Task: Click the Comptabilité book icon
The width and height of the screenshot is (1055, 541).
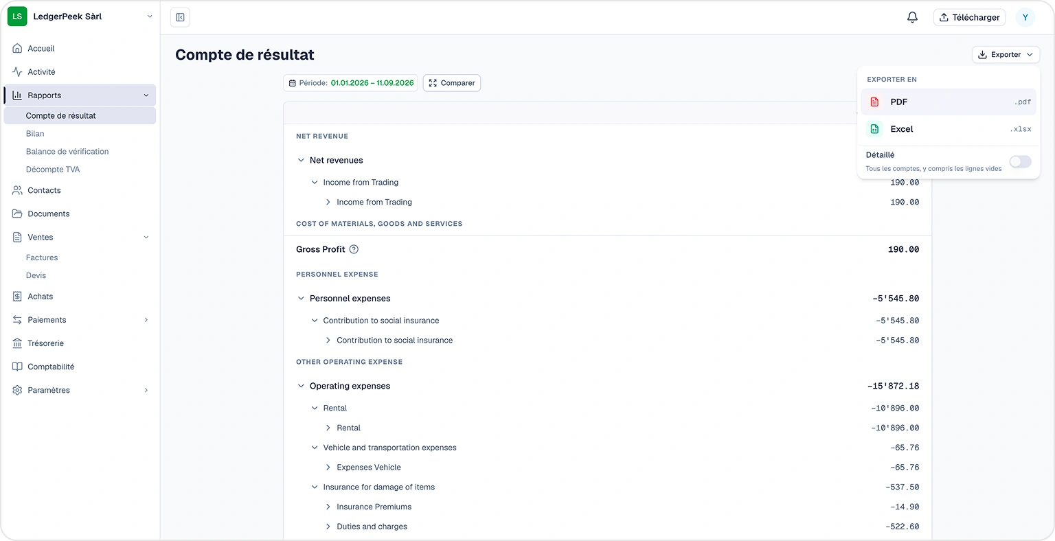Action: coord(17,367)
